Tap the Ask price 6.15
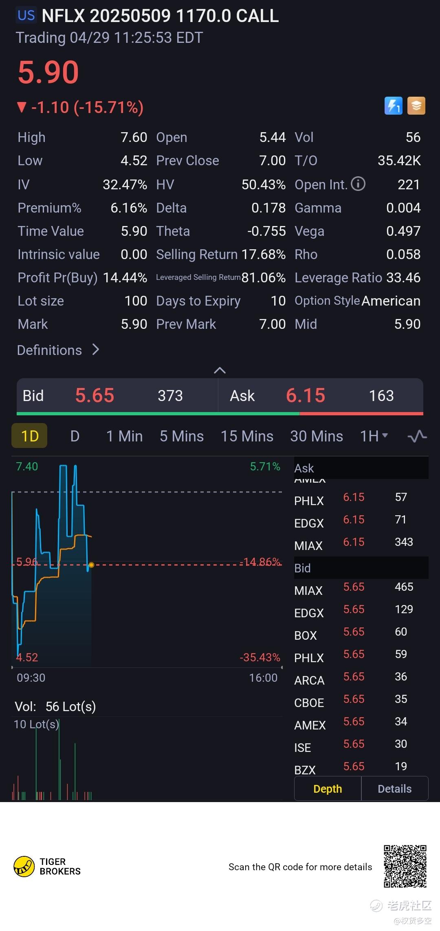 (x=306, y=395)
